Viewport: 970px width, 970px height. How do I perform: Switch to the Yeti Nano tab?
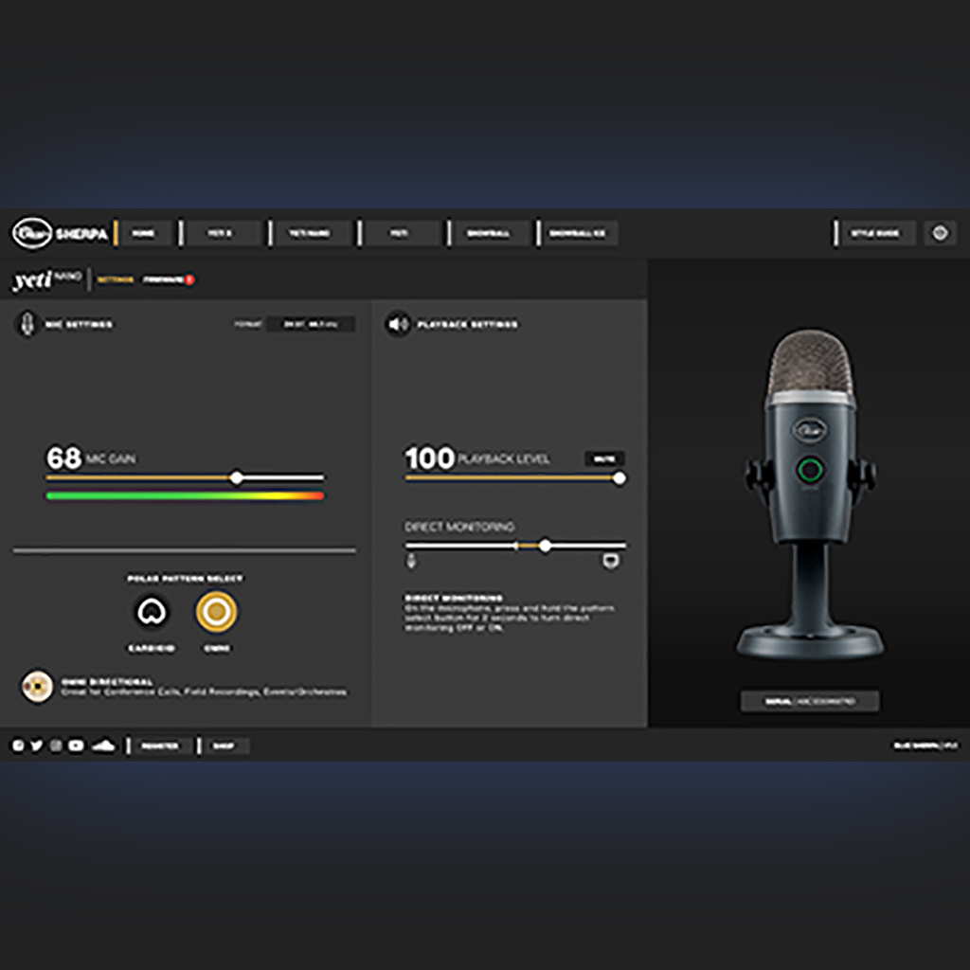310,233
